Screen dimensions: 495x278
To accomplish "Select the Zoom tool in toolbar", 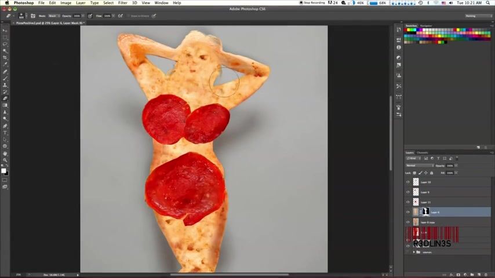I will click(5, 160).
